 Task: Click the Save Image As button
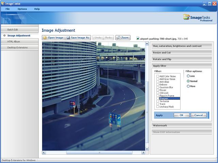(x=78, y=38)
